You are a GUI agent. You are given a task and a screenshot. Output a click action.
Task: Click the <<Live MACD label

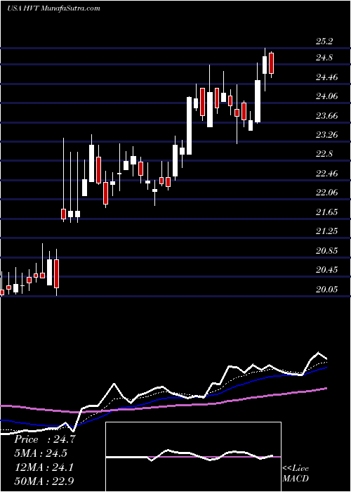296,474
